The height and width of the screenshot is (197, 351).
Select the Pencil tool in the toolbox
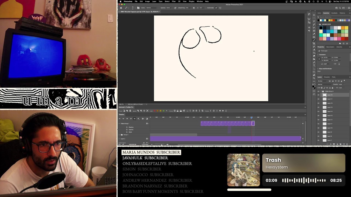point(314,40)
